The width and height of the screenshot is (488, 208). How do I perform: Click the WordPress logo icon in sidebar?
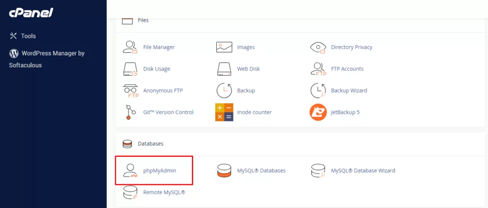point(14,53)
